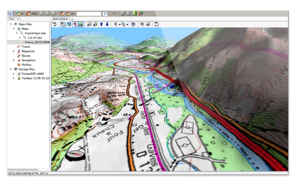297x186 pixels.
Task: Click the play animation button
Action: tap(48, 13)
